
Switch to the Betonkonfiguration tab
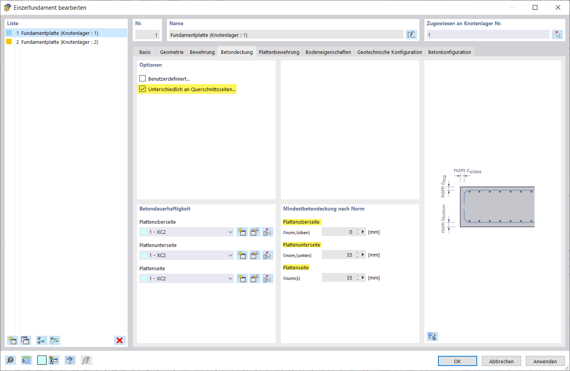point(449,52)
